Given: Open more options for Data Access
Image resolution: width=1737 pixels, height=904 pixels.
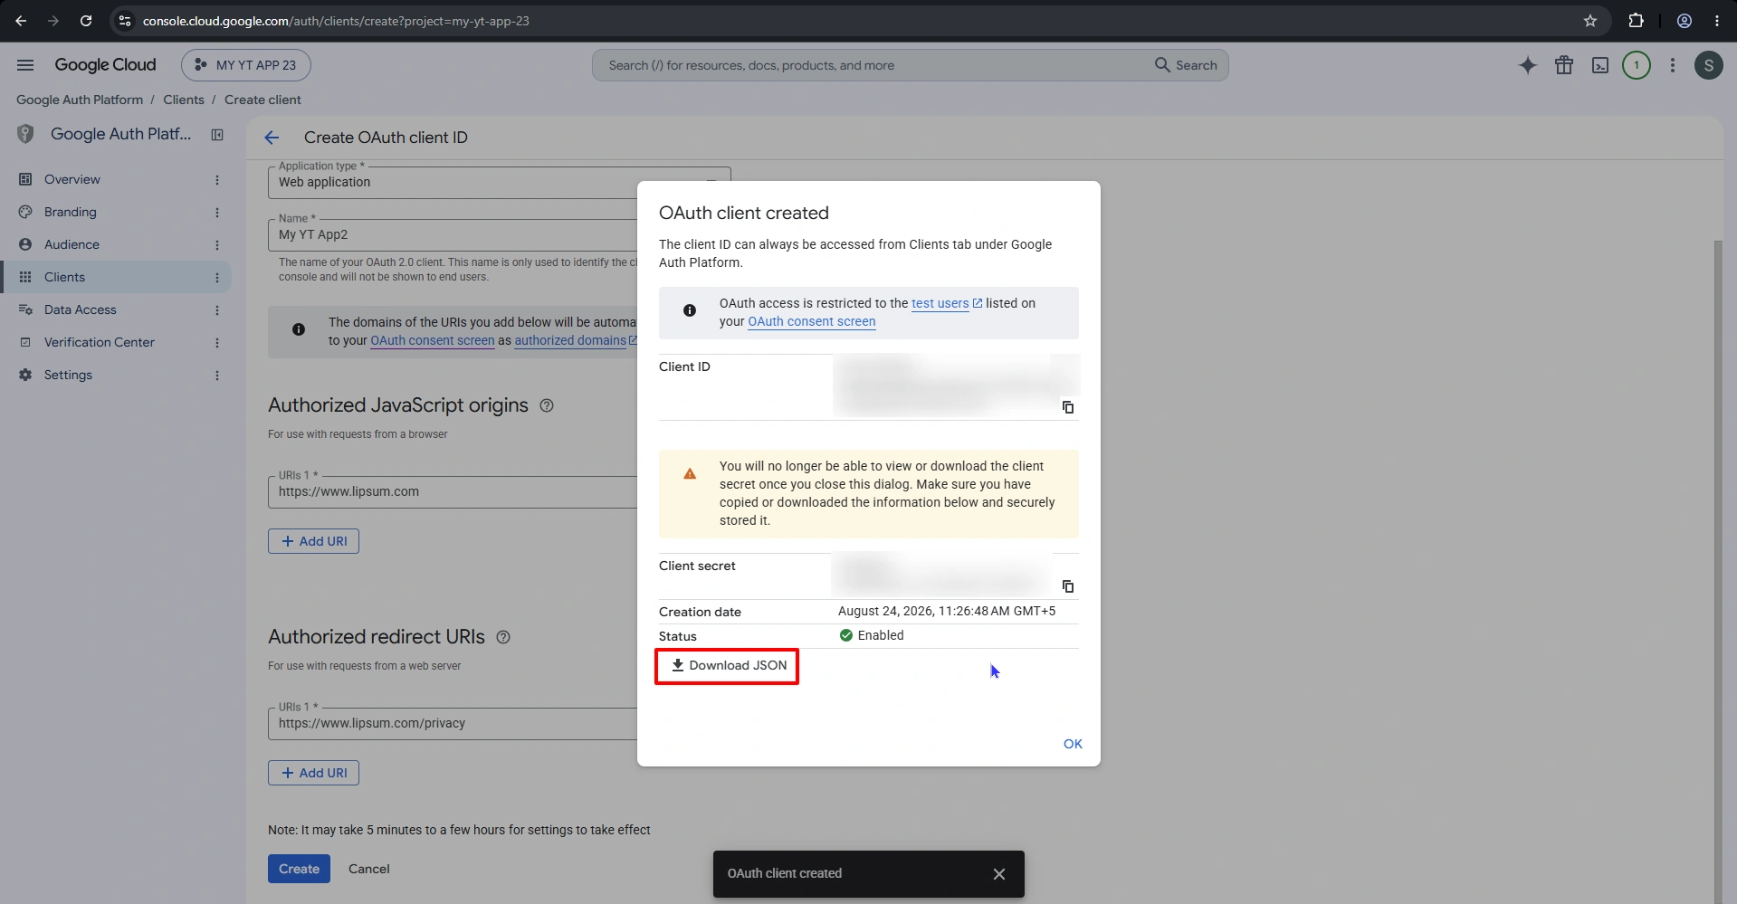Looking at the screenshot, I should 217,310.
